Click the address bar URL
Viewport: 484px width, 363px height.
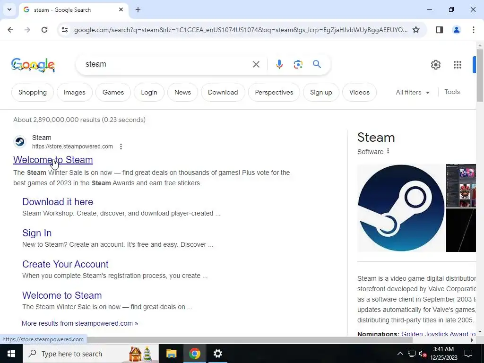pyautogui.click(x=241, y=30)
